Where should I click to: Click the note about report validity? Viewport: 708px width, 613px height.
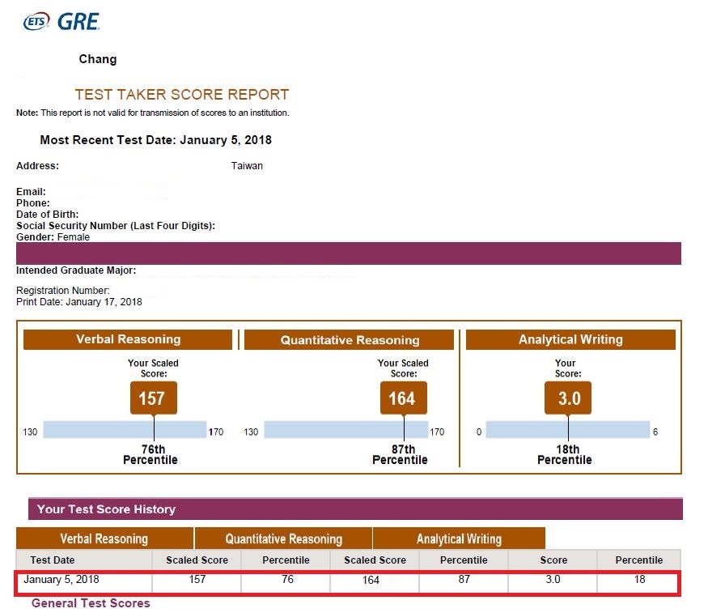coord(153,113)
